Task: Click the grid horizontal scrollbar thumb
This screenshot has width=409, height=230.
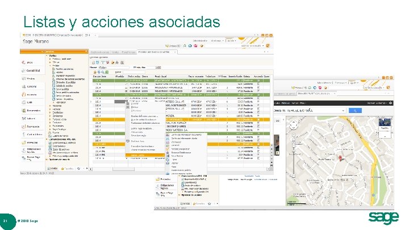Action: click(x=123, y=169)
